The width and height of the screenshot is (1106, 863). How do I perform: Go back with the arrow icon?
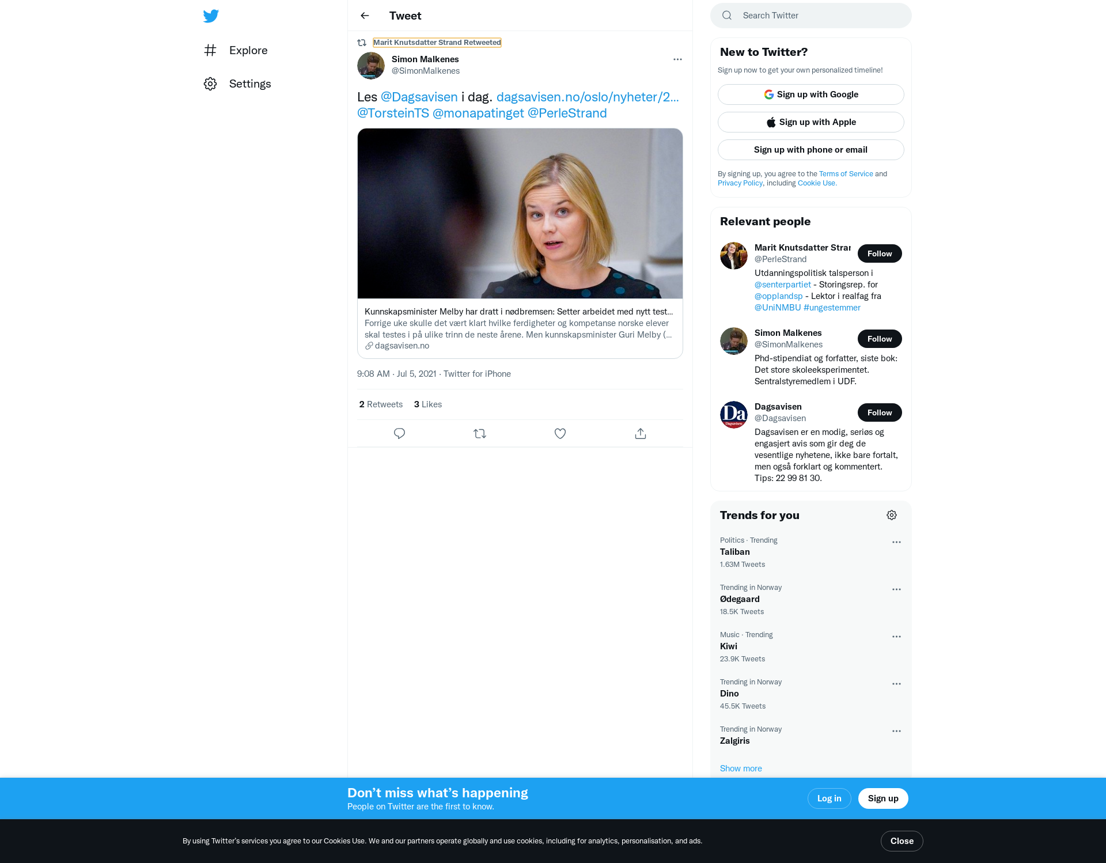[365, 16]
